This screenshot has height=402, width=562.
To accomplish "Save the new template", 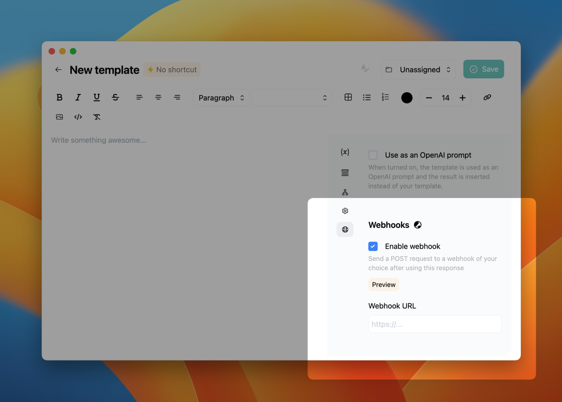I will tap(483, 69).
